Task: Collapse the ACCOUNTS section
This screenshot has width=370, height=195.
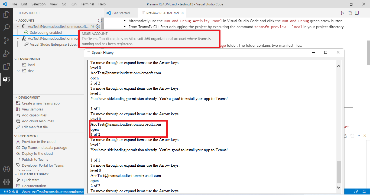Action: (15, 20)
